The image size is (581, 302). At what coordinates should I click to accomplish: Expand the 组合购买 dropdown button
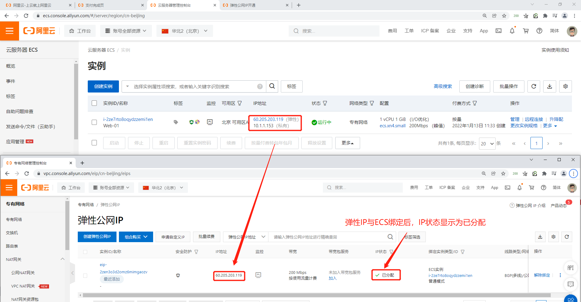pyautogui.click(x=136, y=237)
